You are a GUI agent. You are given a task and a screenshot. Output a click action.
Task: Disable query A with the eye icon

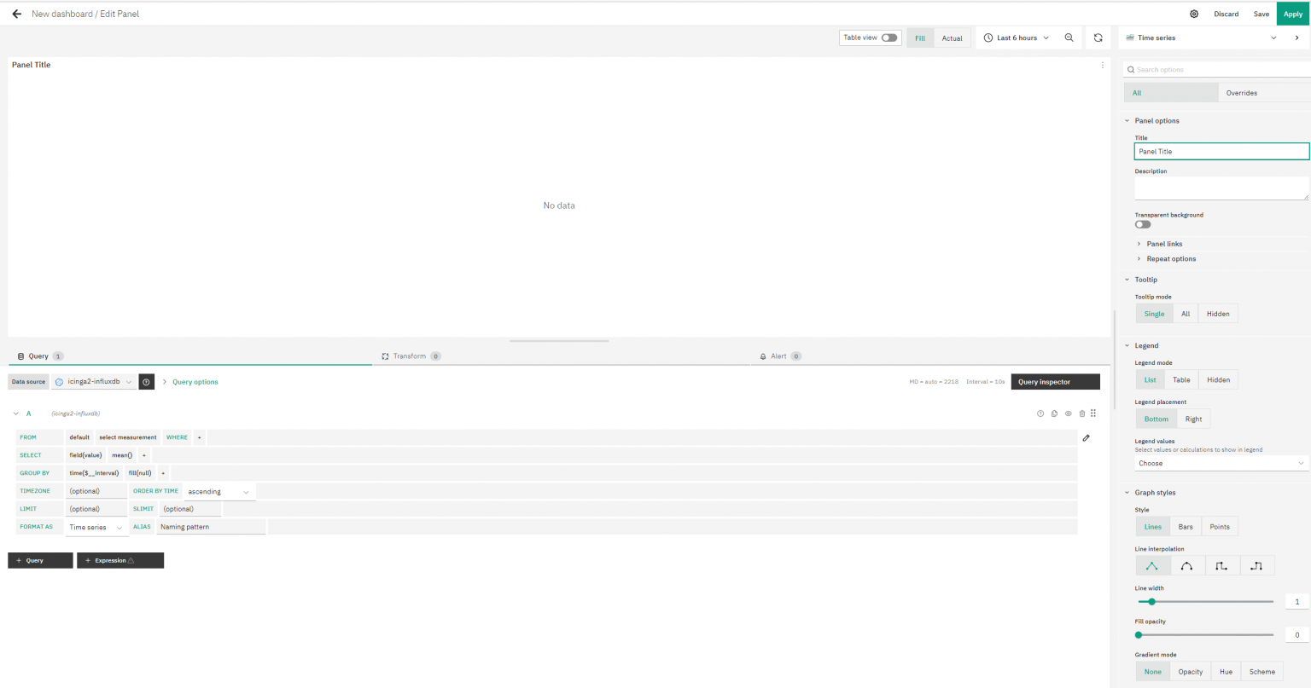1068,413
